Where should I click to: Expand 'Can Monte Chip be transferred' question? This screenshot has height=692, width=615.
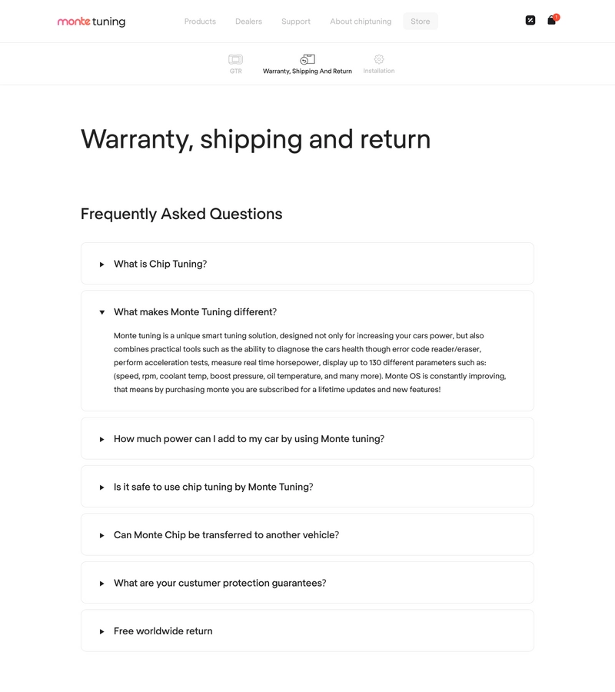click(x=226, y=535)
